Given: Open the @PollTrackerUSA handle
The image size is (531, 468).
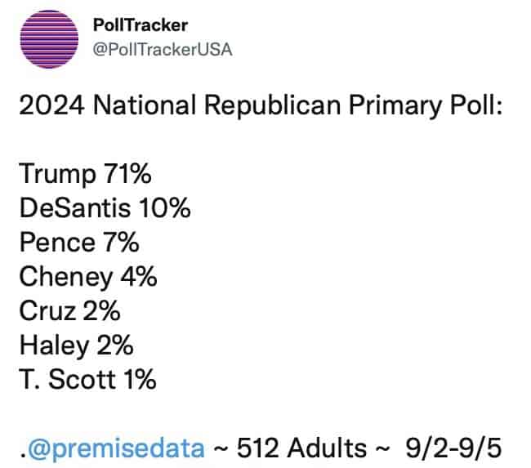Looking at the screenshot, I should pos(163,50).
